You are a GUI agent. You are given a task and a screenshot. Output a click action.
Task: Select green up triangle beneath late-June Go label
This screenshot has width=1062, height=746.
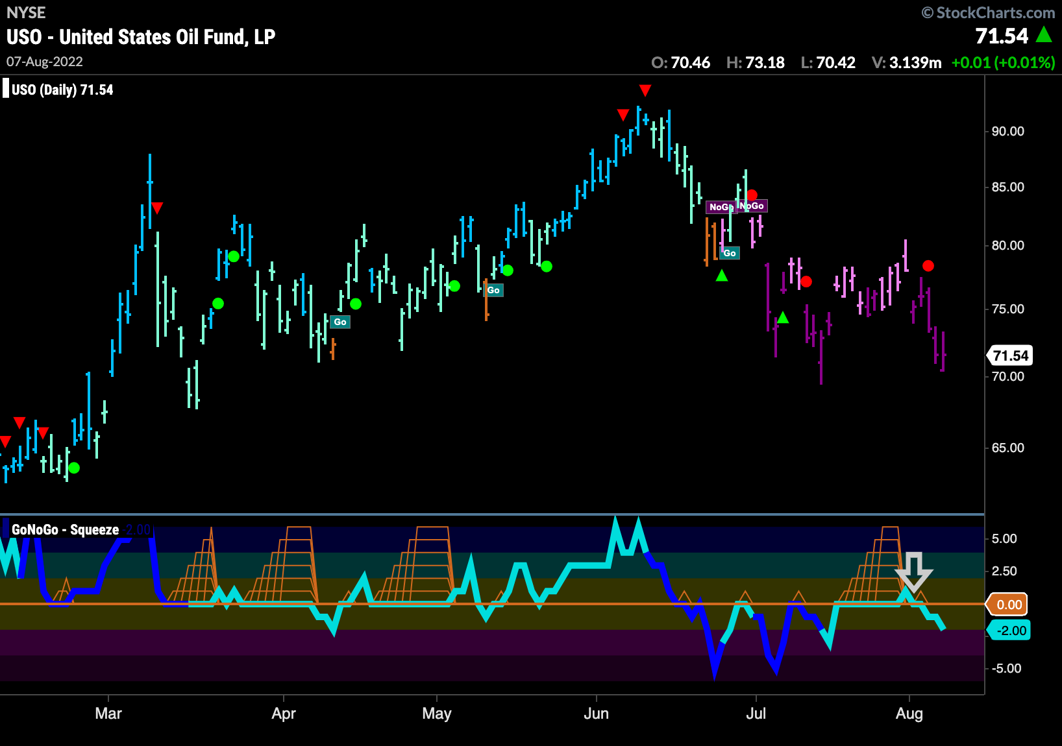point(722,276)
